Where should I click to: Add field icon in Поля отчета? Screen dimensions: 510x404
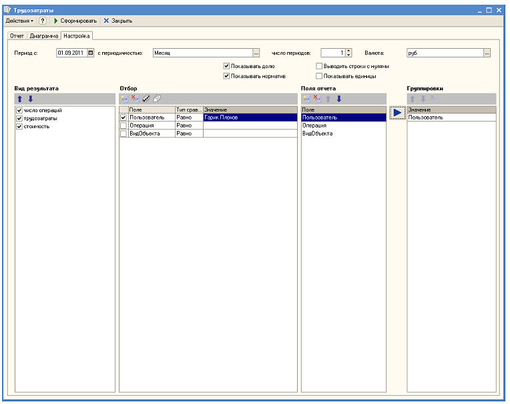click(x=306, y=99)
